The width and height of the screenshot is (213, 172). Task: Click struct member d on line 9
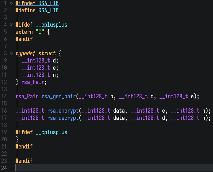pos(54,60)
